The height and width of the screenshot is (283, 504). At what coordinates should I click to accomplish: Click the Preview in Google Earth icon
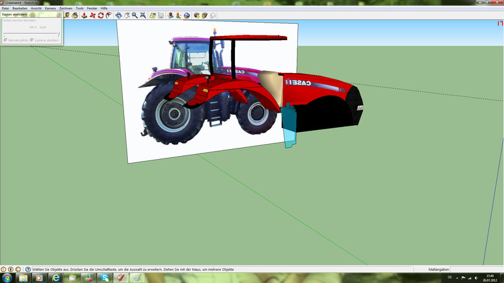coord(186,15)
